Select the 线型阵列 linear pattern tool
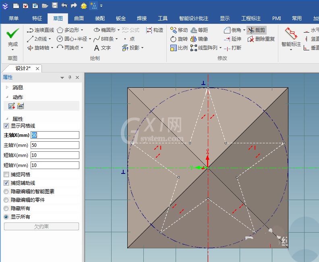319x262 pixels. [x=204, y=48]
